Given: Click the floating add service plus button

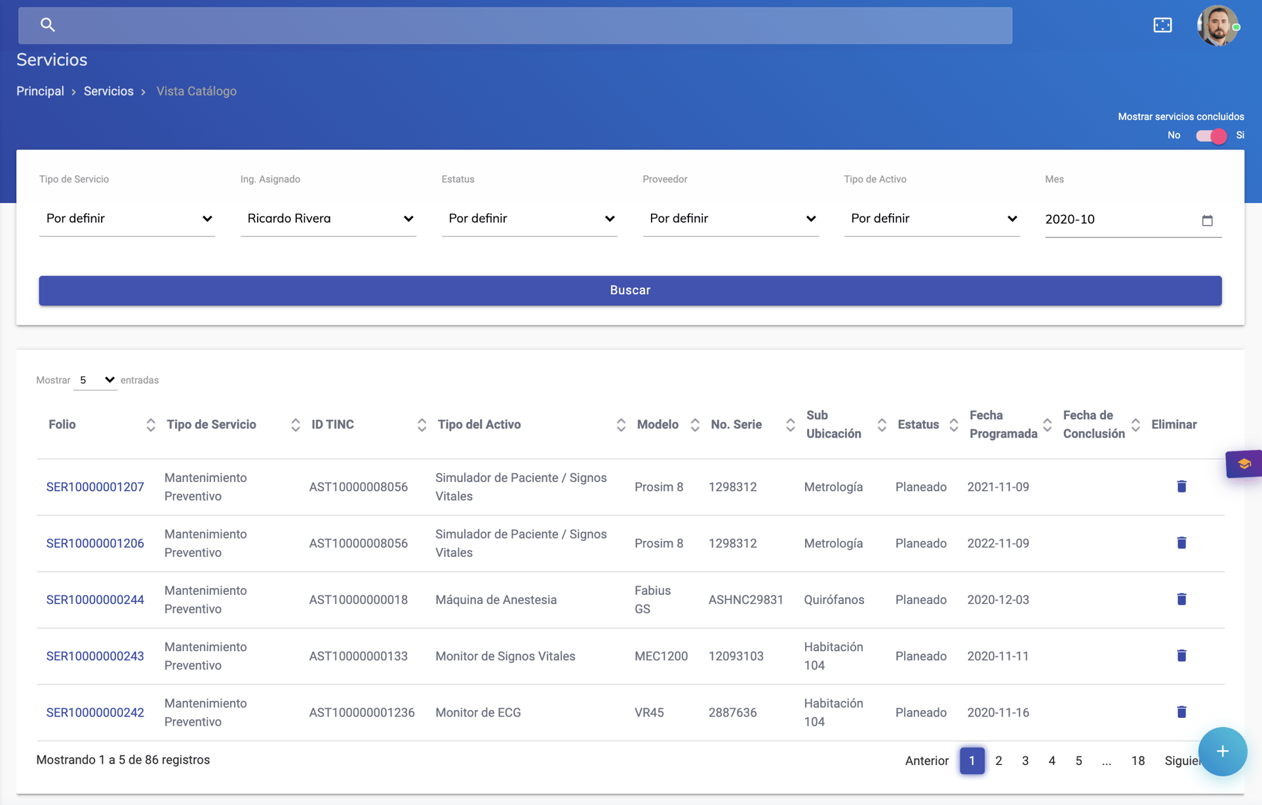Looking at the screenshot, I should pos(1222,751).
